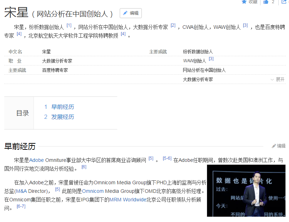The image size is (289, 222).
Task: Click the 大数据分析专家 value in 职业 row
Action: 57,61
